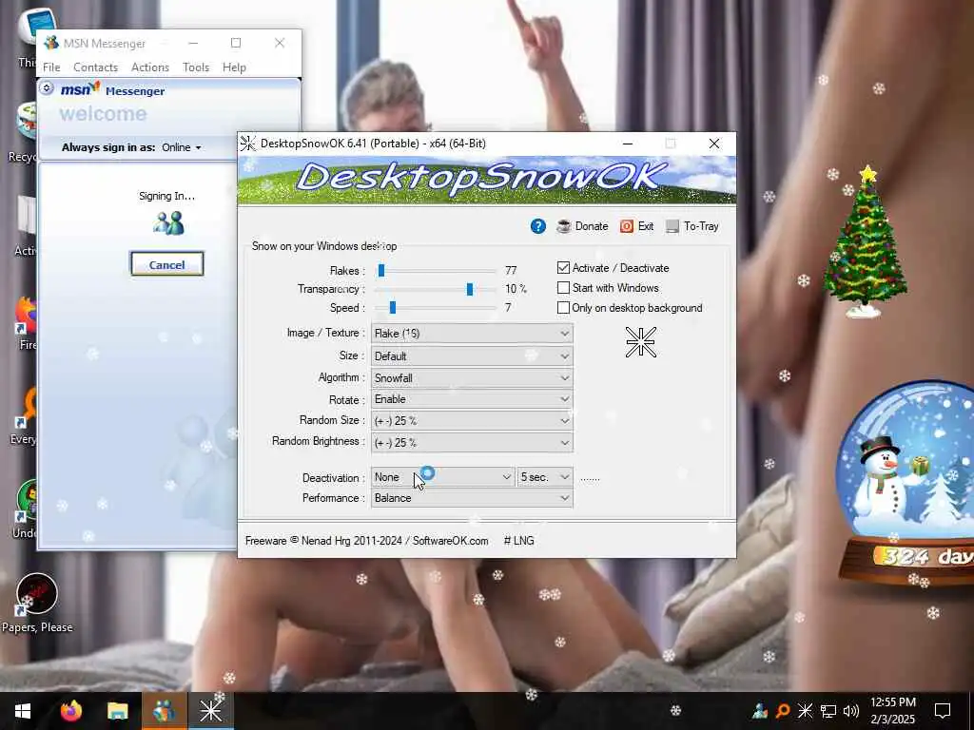974x730 pixels.
Task: Click the Speed slider handle
Action: [x=393, y=308]
